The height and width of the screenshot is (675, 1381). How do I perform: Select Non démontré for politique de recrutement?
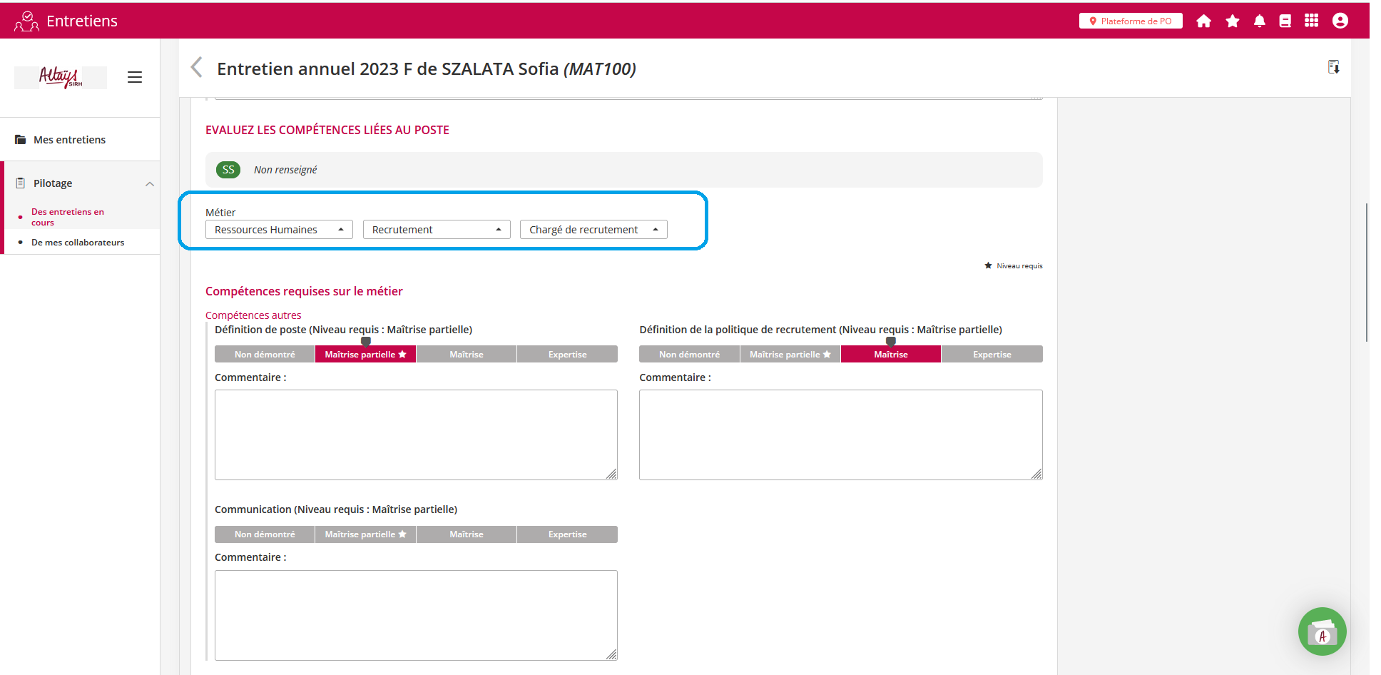pos(689,355)
